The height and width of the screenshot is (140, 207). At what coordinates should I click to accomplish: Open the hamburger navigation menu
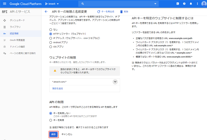coord(4,4)
